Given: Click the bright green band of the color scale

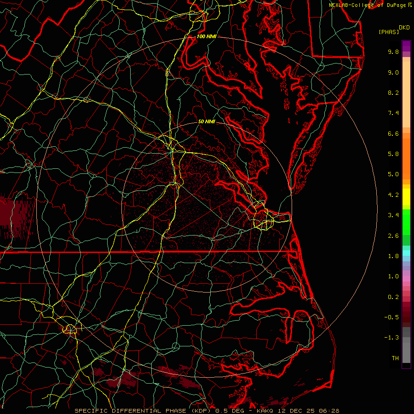Looking at the screenshot, I should (406, 223).
